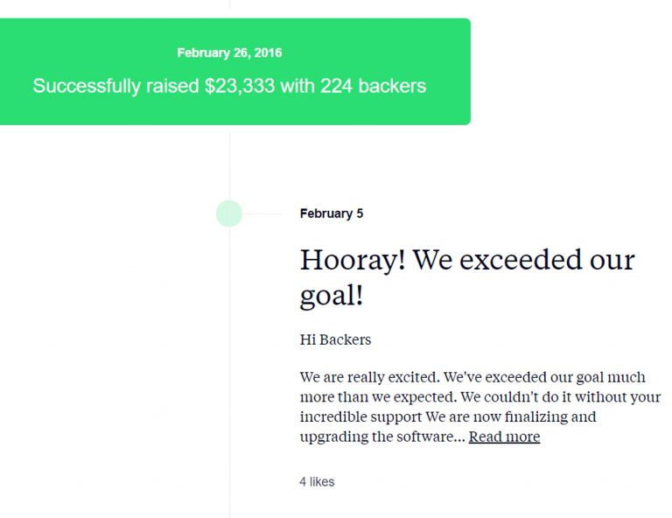Click the timeline line above the green banner
Image resolution: width=672 pixels, height=518 pixels.
tap(229, 8)
